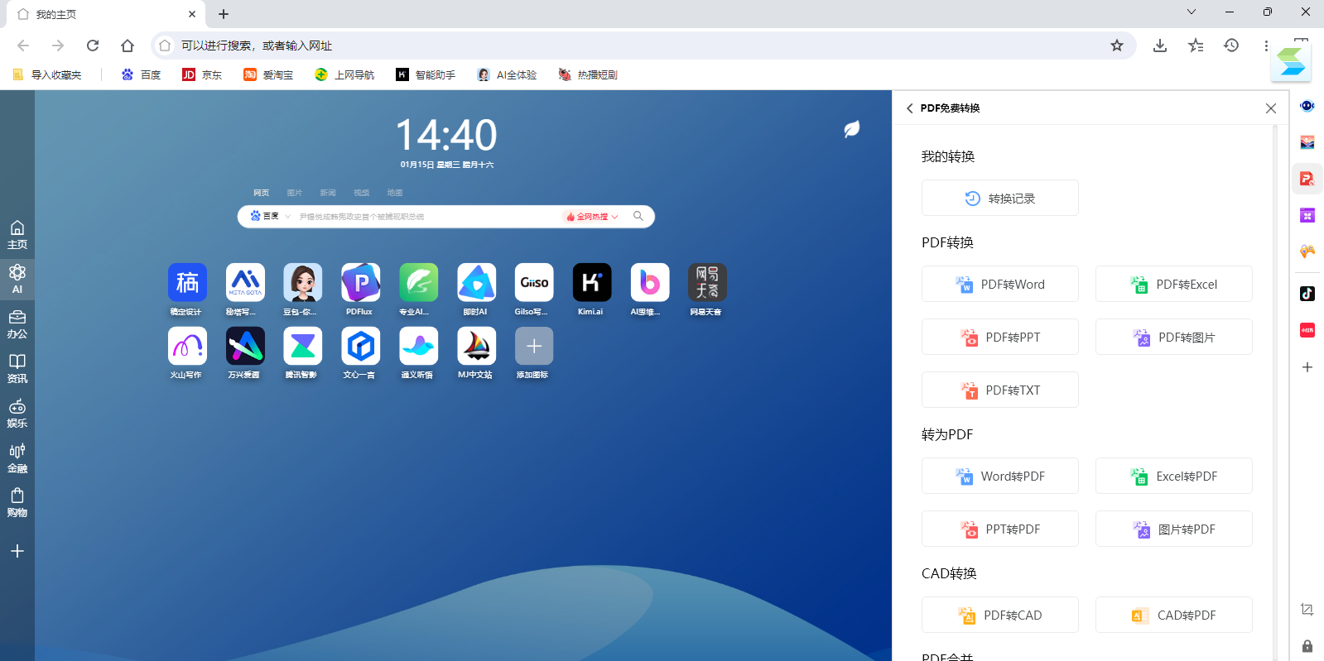1324x661 pixels.
Task: Open the 稿定设计 shortcut tile
Action: [186, 283]
